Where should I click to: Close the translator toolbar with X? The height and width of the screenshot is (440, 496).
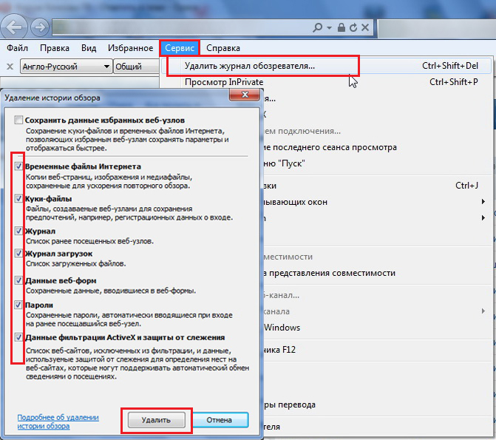10,67
